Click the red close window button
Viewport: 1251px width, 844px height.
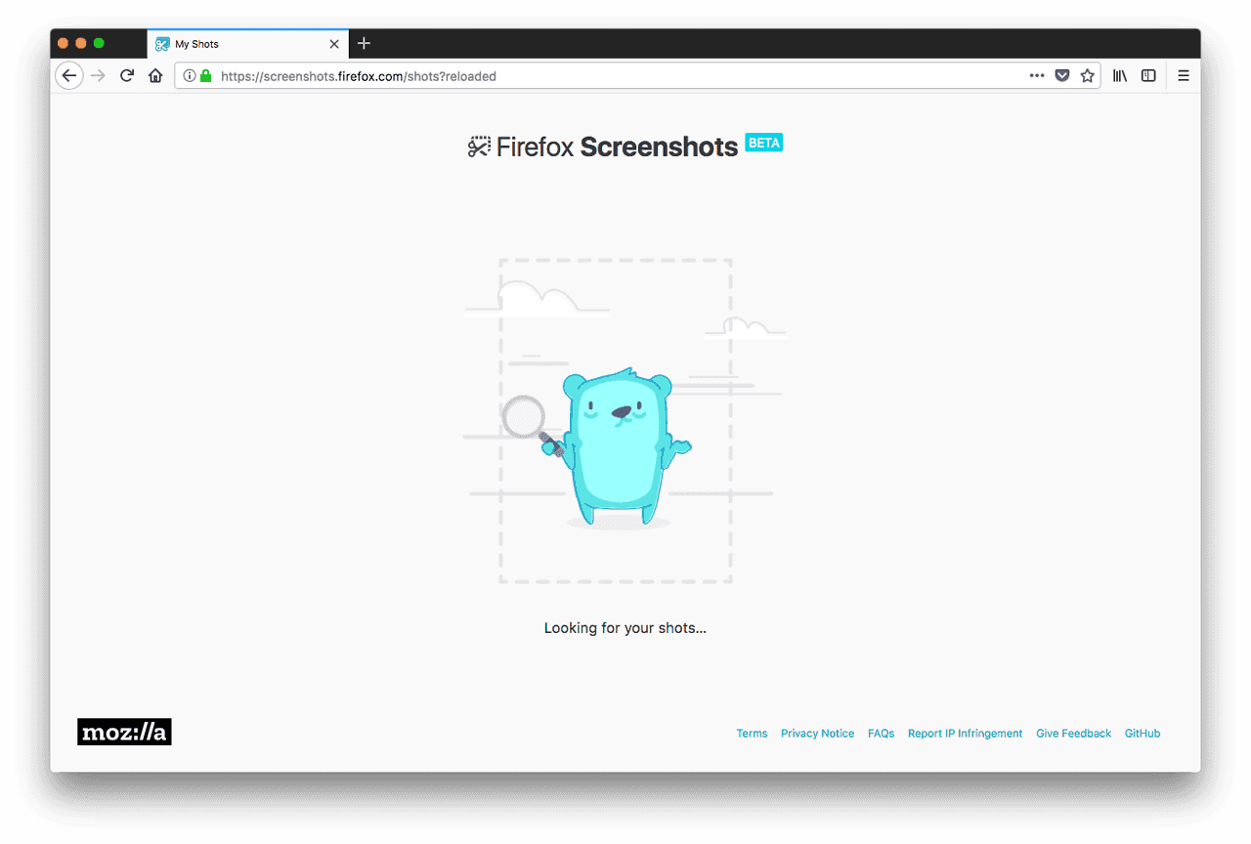click(64, 44)
